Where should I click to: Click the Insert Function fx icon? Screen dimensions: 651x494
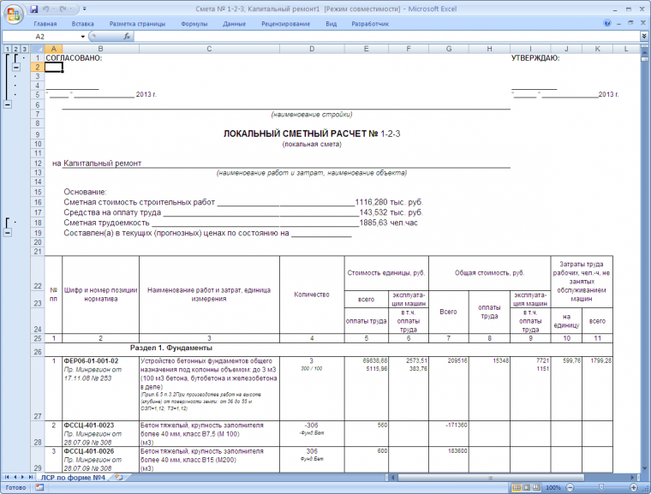128,37
